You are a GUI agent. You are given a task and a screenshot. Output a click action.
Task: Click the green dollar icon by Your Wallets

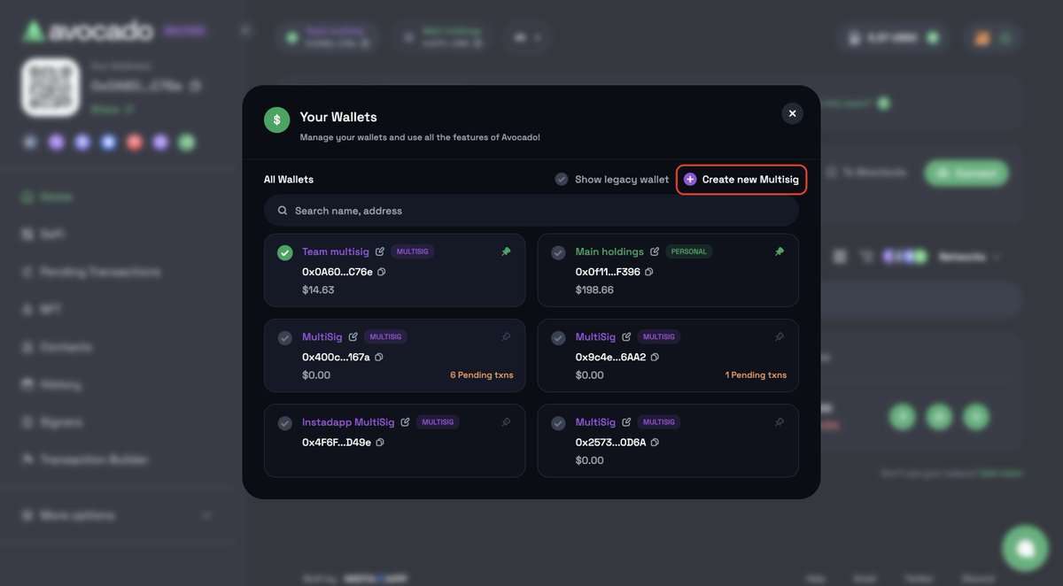point(276,120)
